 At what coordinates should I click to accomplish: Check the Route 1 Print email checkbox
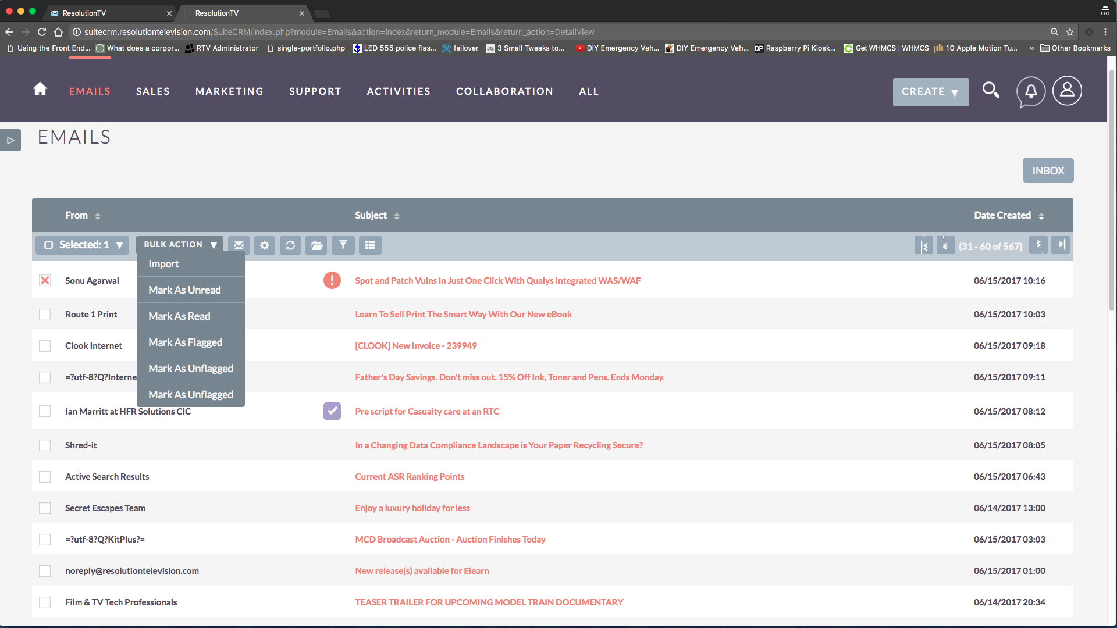[45, 315]
